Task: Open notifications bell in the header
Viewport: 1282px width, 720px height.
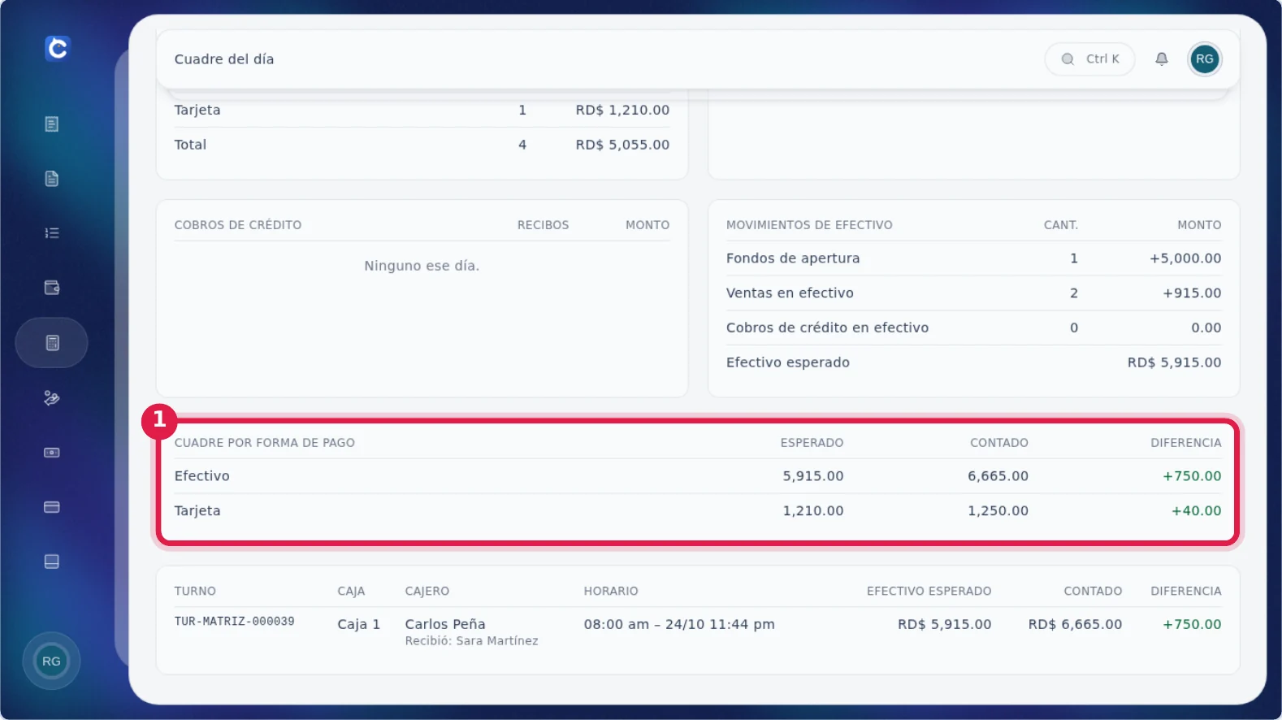Action: click(1162, 59)
